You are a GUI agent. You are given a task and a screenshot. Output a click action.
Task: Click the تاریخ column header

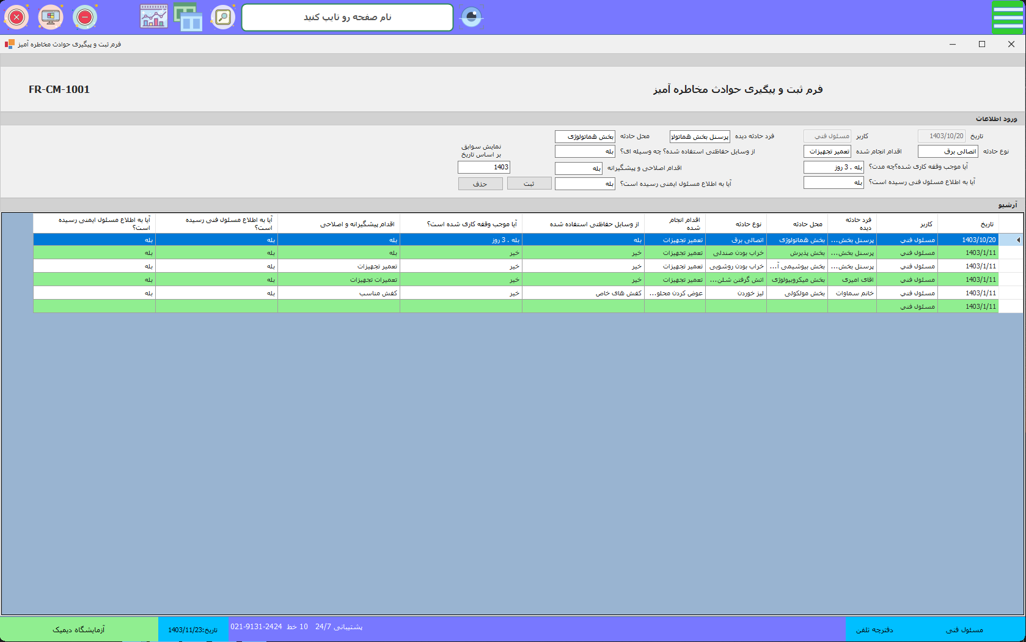[x=968, y=224]
